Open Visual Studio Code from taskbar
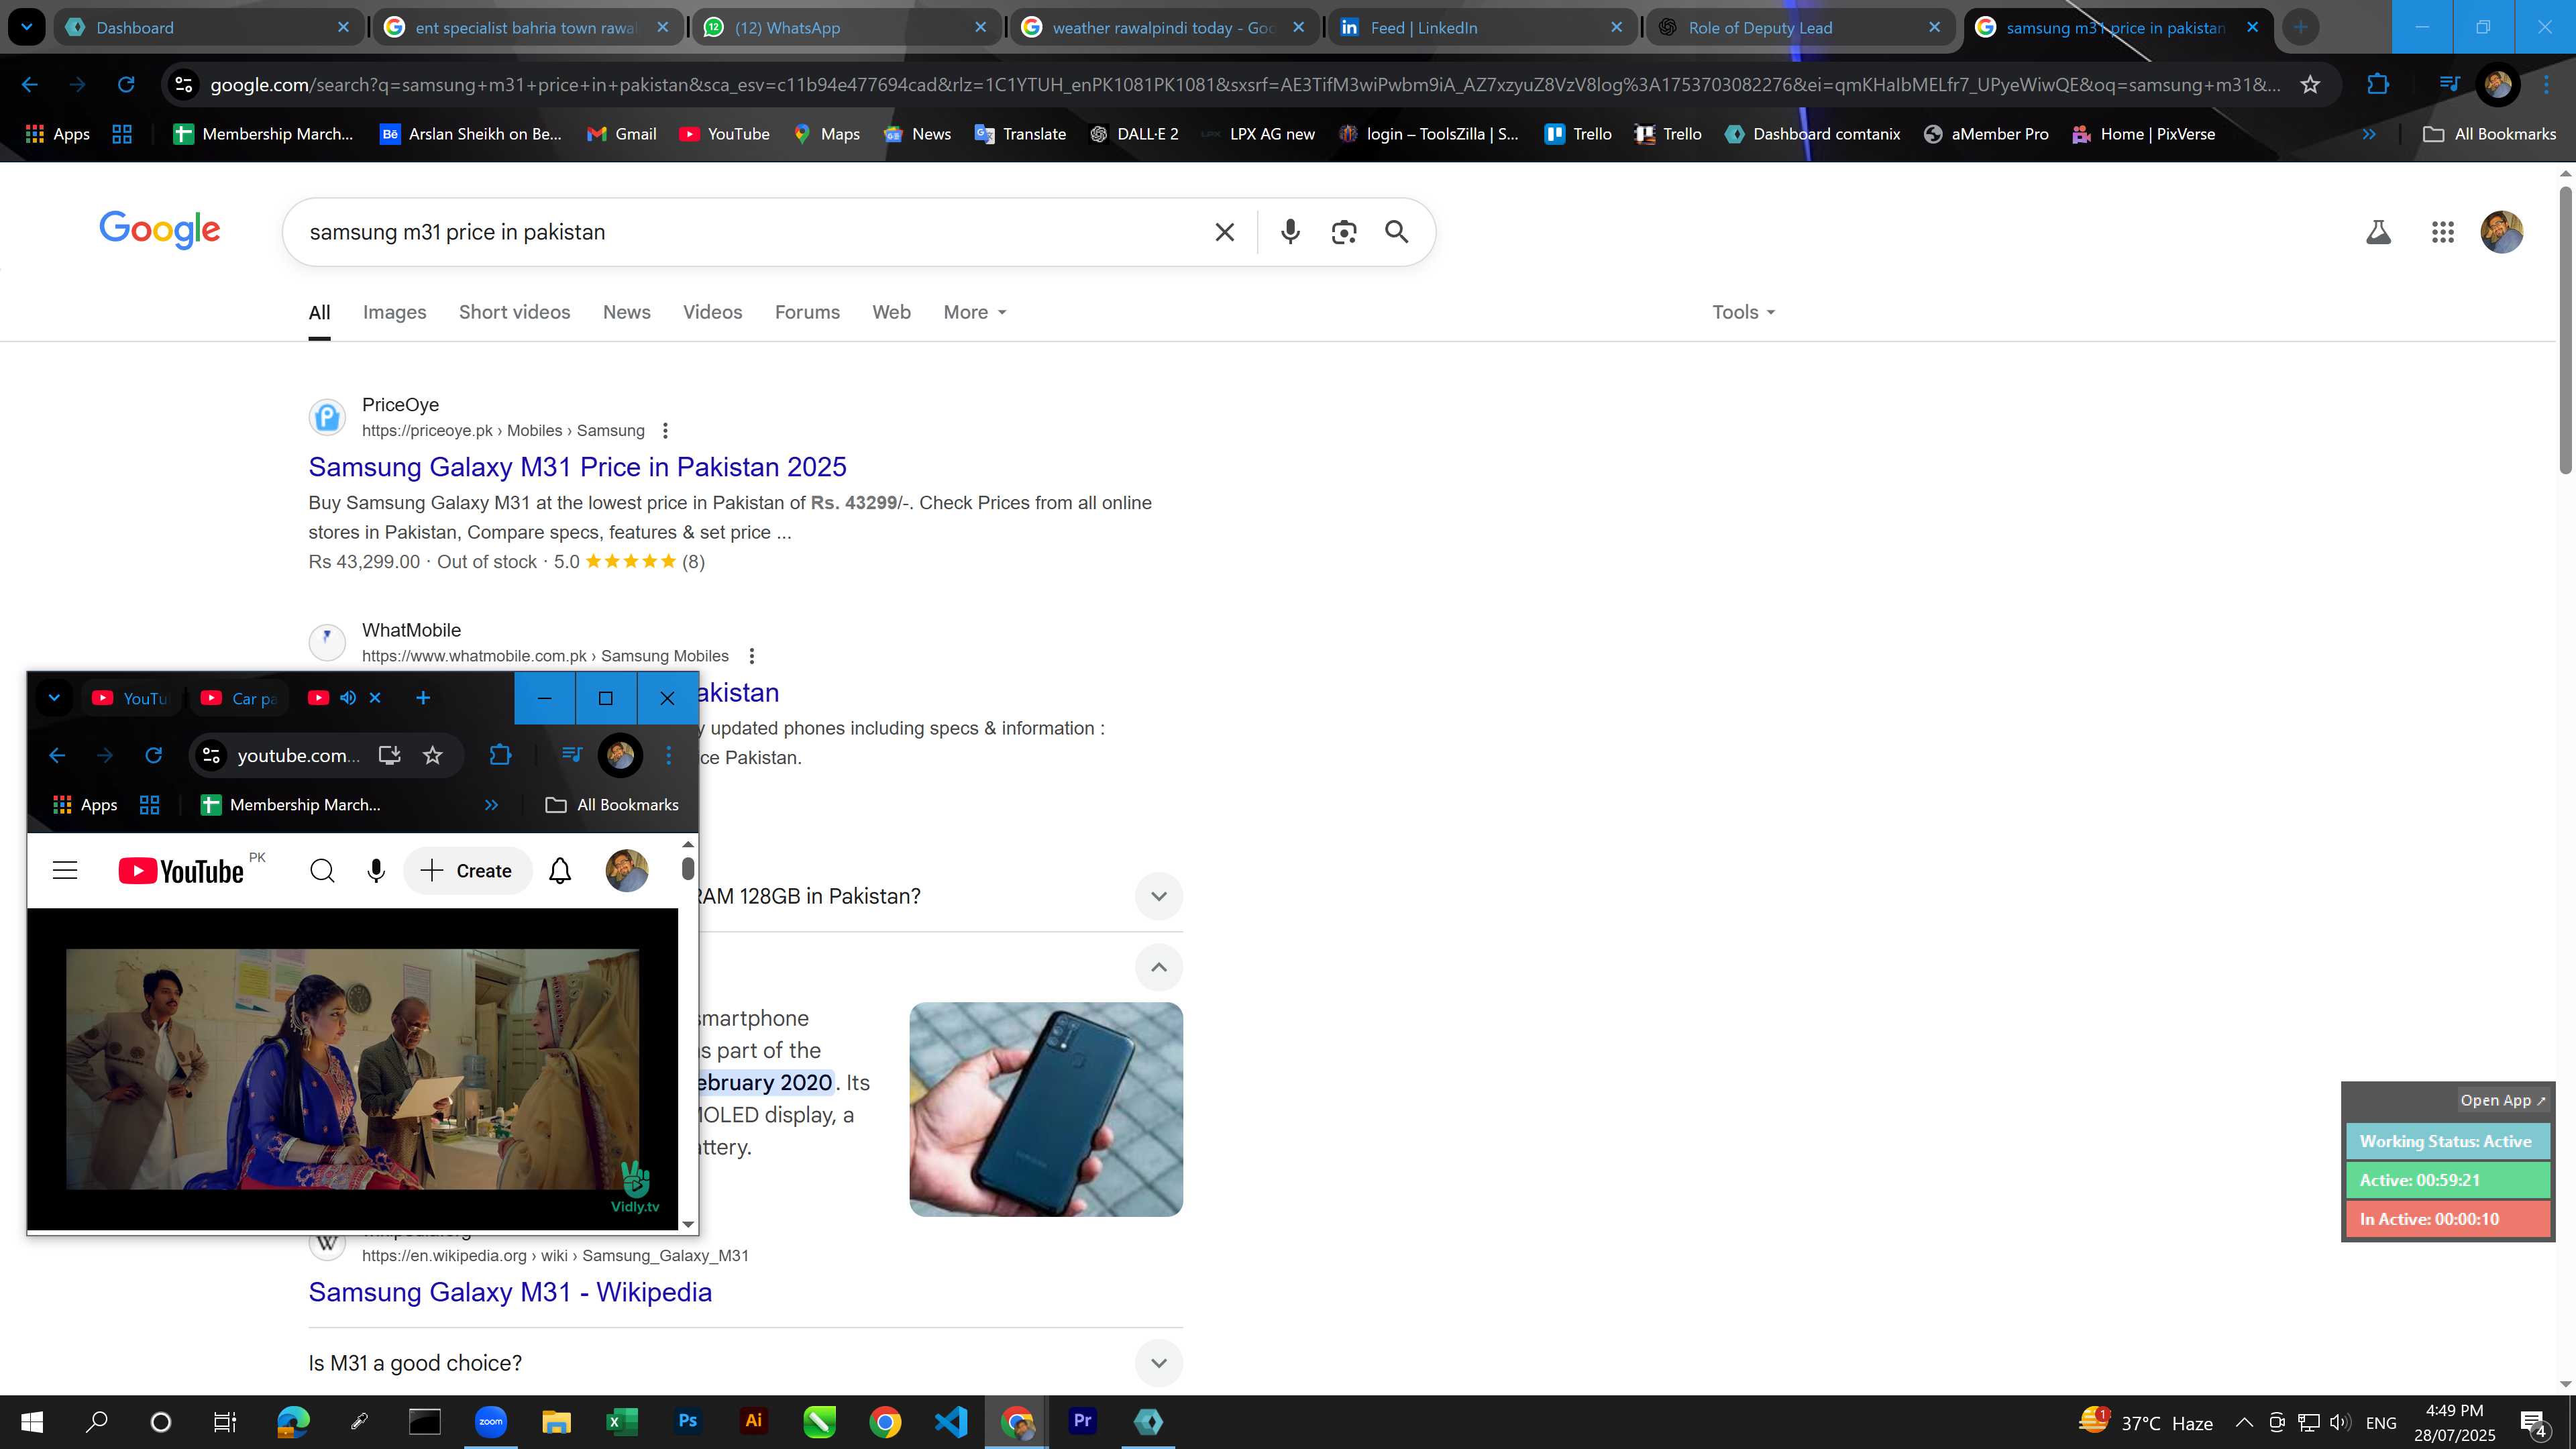This screenshot has width=2576, height=1449. point(951,1421)
